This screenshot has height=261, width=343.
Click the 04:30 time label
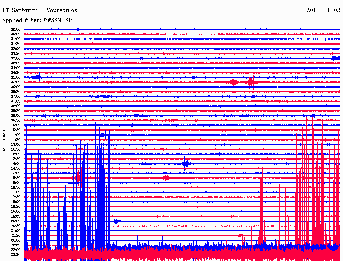(16, 73)
